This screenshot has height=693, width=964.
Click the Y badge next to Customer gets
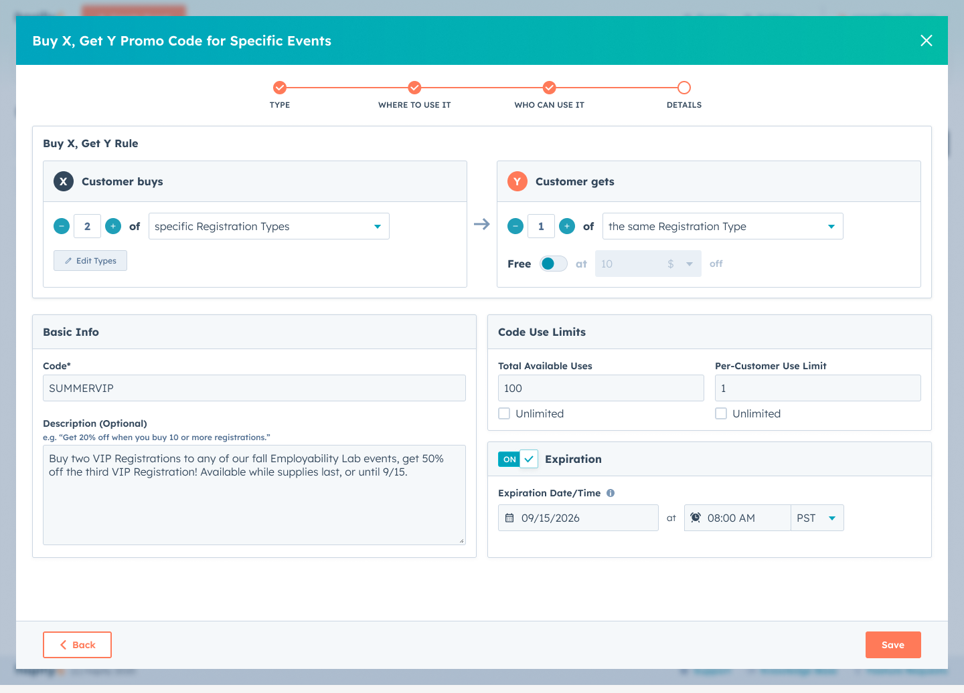coord(517,181)
